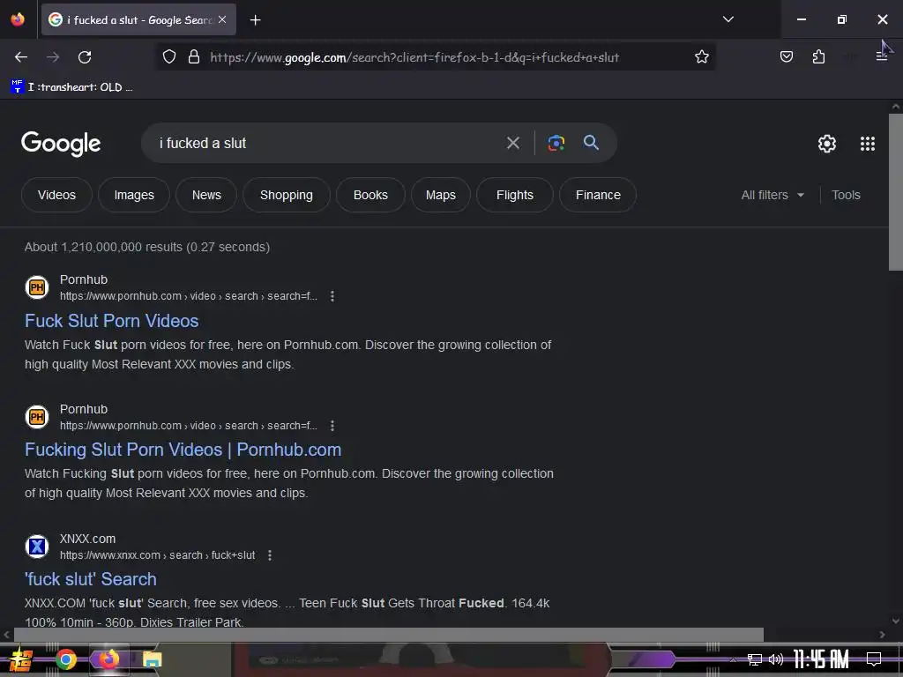
Task: Click the XNXX.com site favicon
Action: [x=37, y=546]
